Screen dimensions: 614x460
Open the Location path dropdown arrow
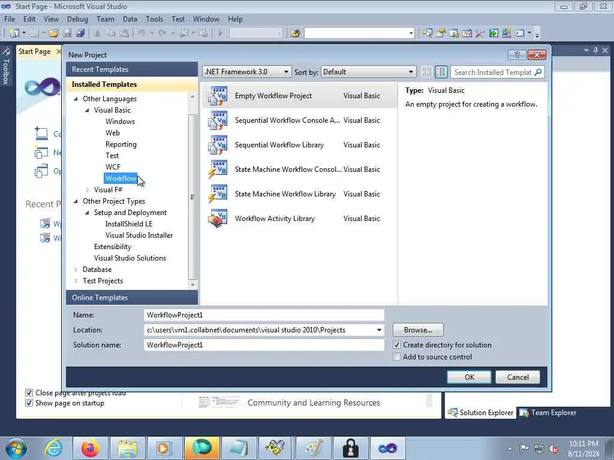[x=379, y=330]
